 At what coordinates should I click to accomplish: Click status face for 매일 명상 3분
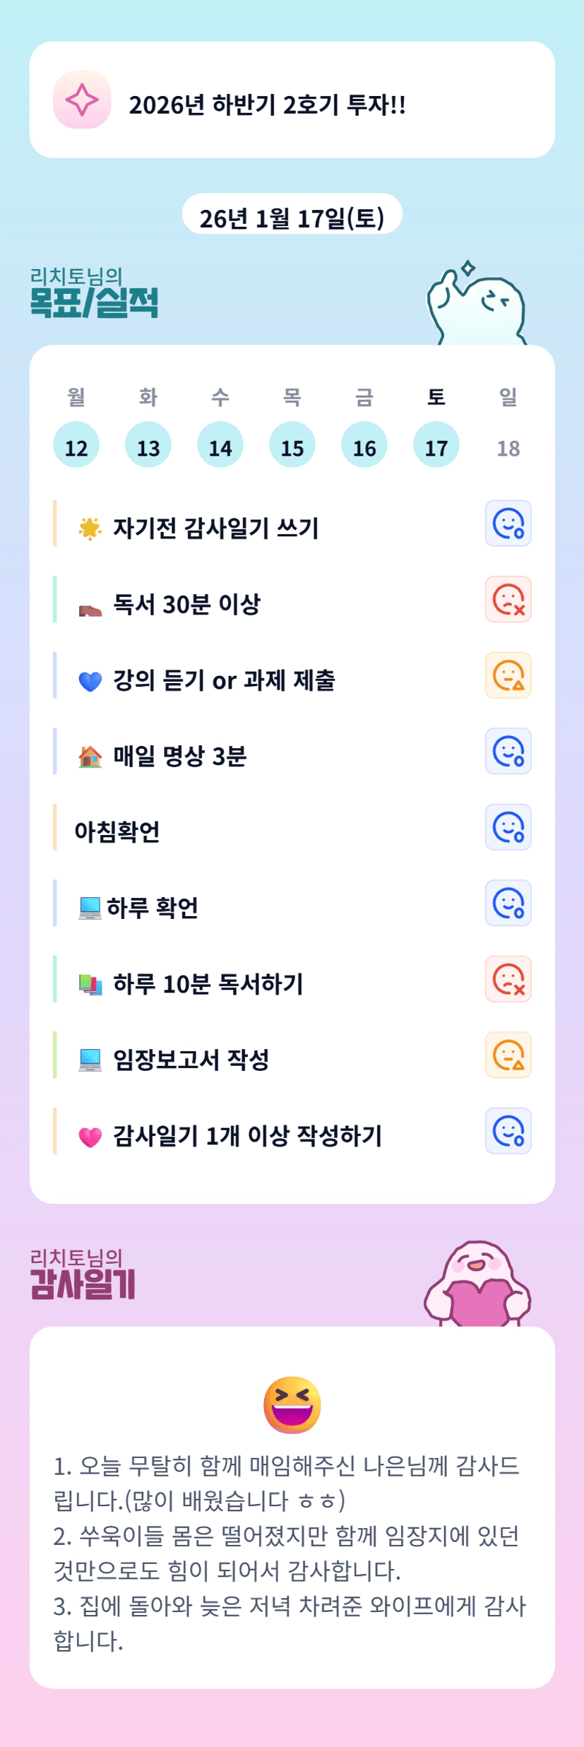508,751
